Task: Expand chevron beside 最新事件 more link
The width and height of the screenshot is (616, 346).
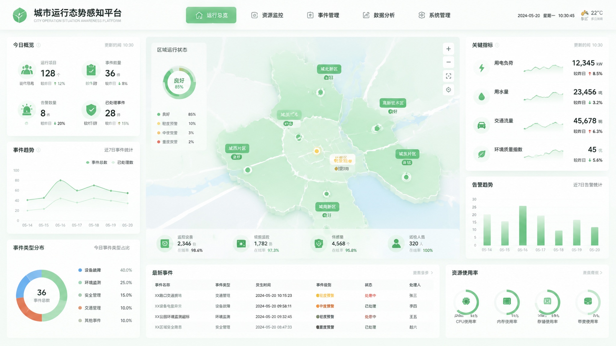Action: click(432, 273)
